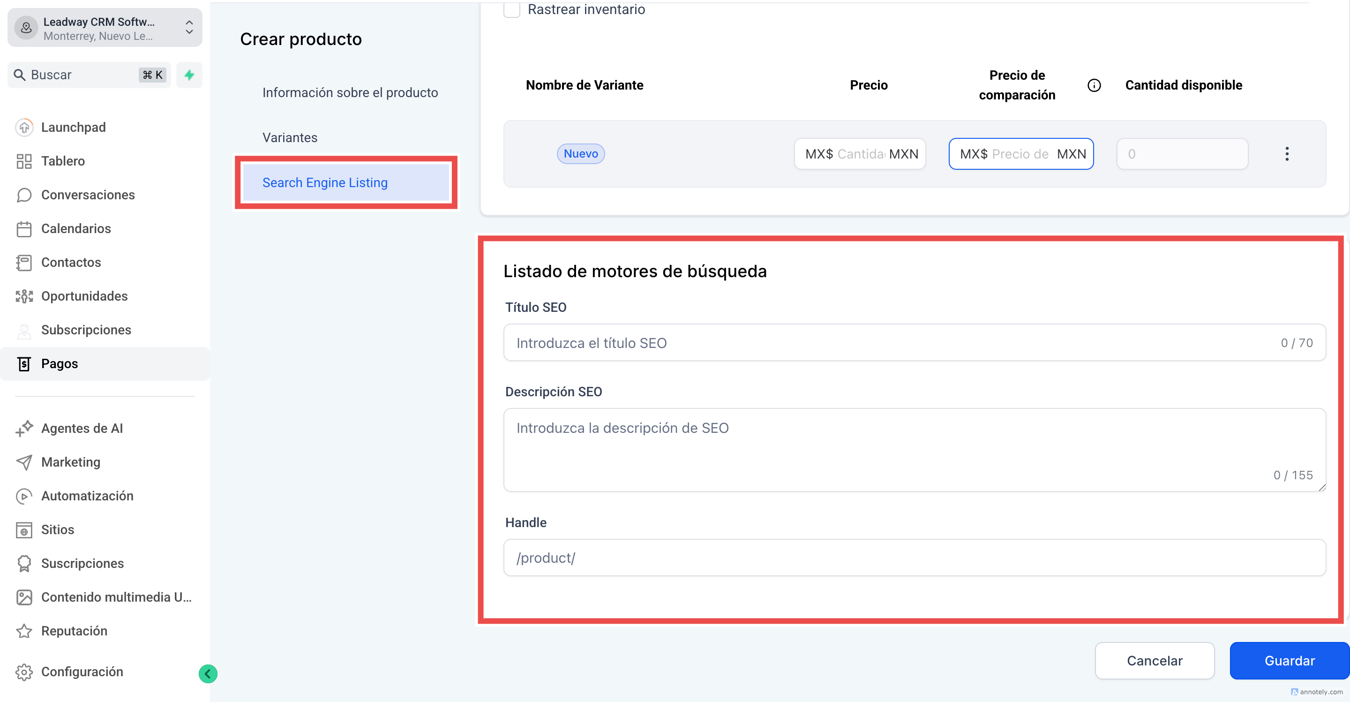Open the Reputación star icon
This screenshot has height=702, width=1350.
24,631
